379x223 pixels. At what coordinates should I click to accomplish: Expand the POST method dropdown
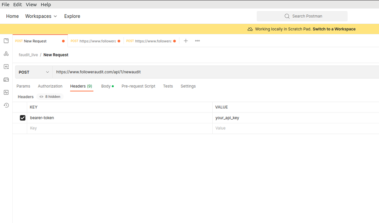coord(34,72)
